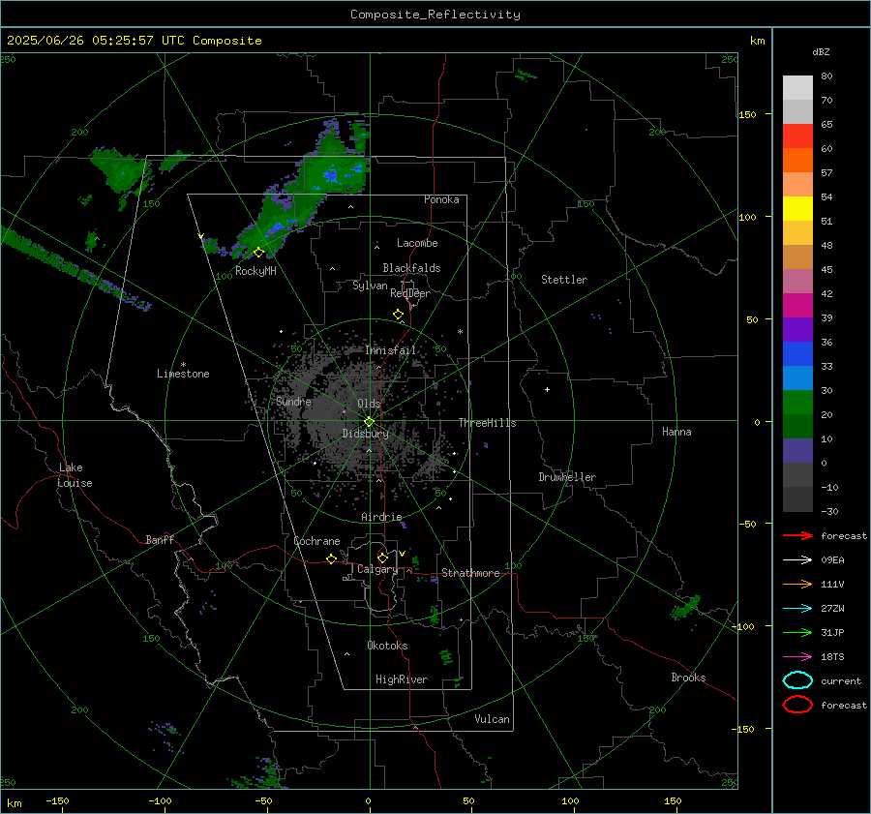The width and height of the screenshot is (871, 814).
Task: Click the RockyMH label
Action: 255,271
